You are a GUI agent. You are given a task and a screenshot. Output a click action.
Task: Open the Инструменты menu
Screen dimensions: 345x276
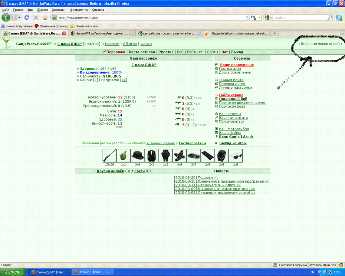[x=79, y=10]
